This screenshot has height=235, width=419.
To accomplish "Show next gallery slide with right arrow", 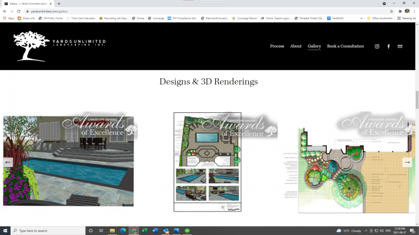I will click(x=407, y=162).
